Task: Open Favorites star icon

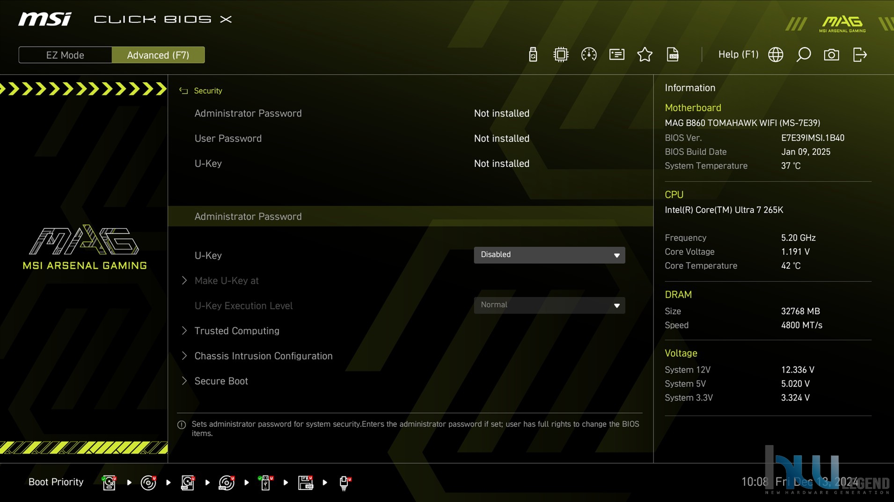Action: pyautogui.click(x=645, y=55)
